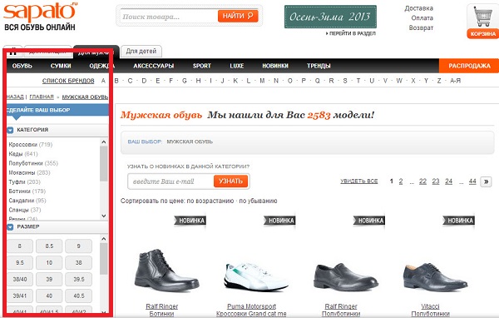Go to page 44
This screenshot has height=318, width=499.
tap(472, 181)
